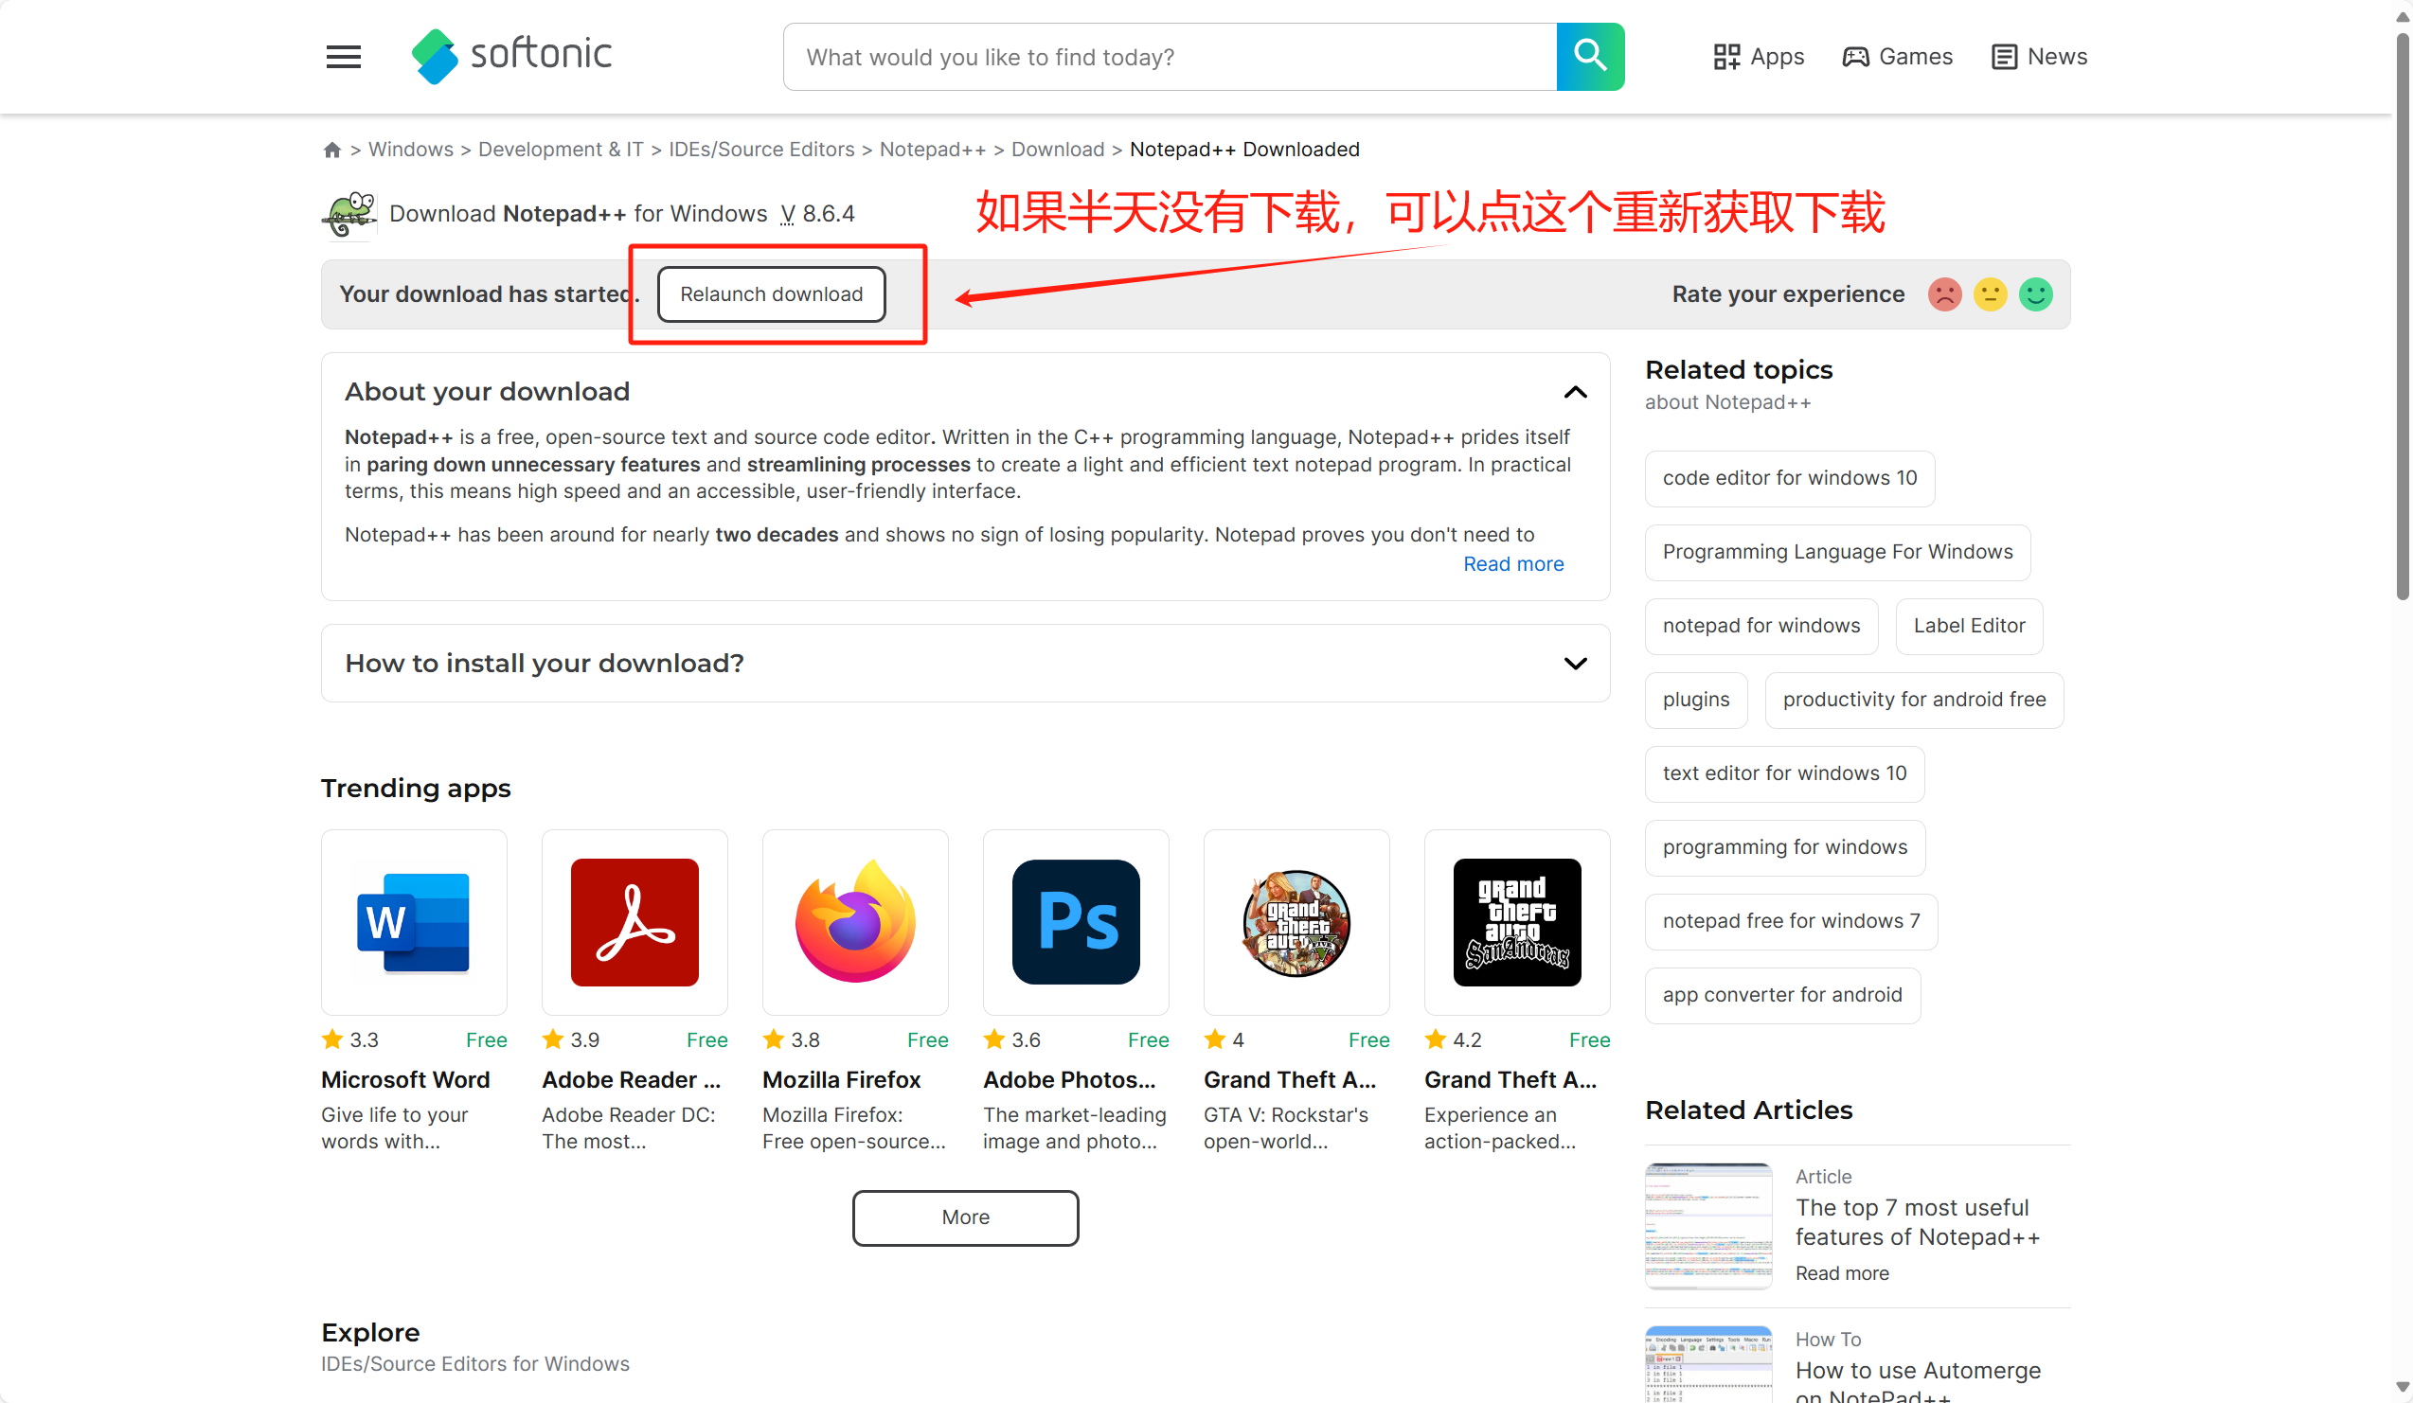Expand How to install your download

(x=1575, y=664)
